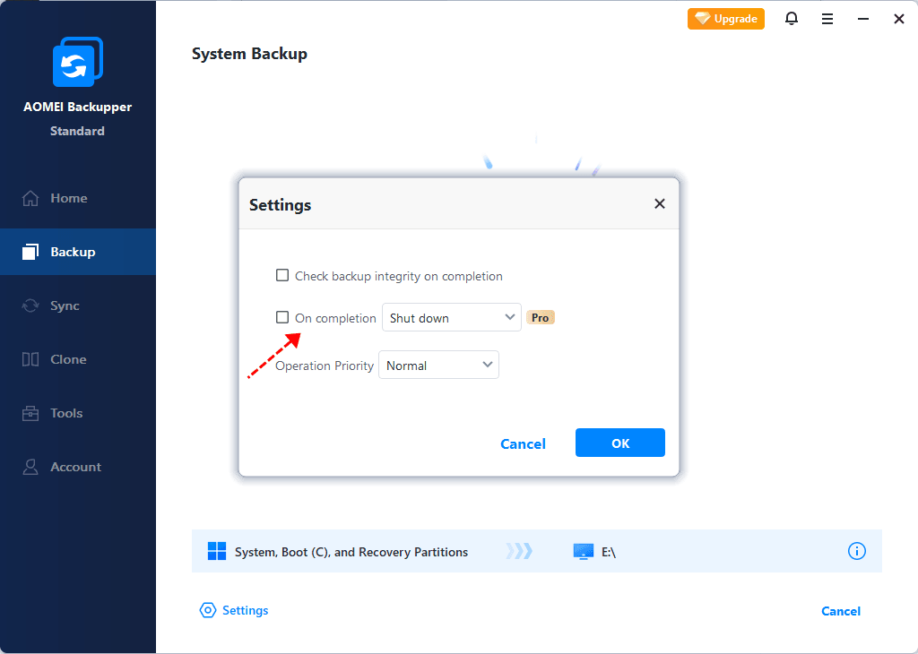The height and width of the screenshot is (654, 918).
Task: Click Cancel in the Settings dialog
Action: coord(523,443)
